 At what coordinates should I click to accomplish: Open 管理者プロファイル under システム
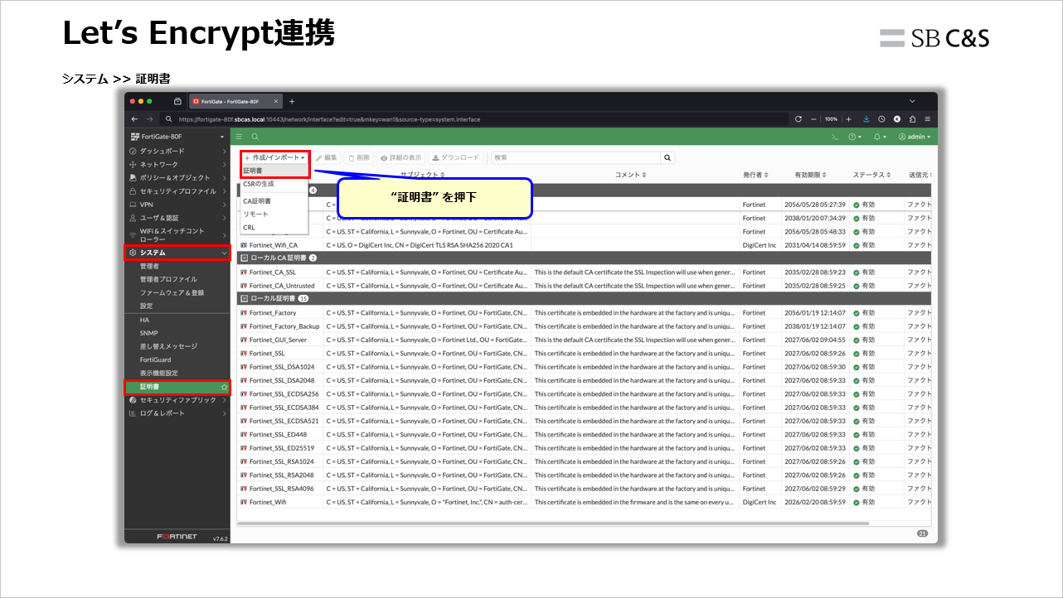pos(177,279)
